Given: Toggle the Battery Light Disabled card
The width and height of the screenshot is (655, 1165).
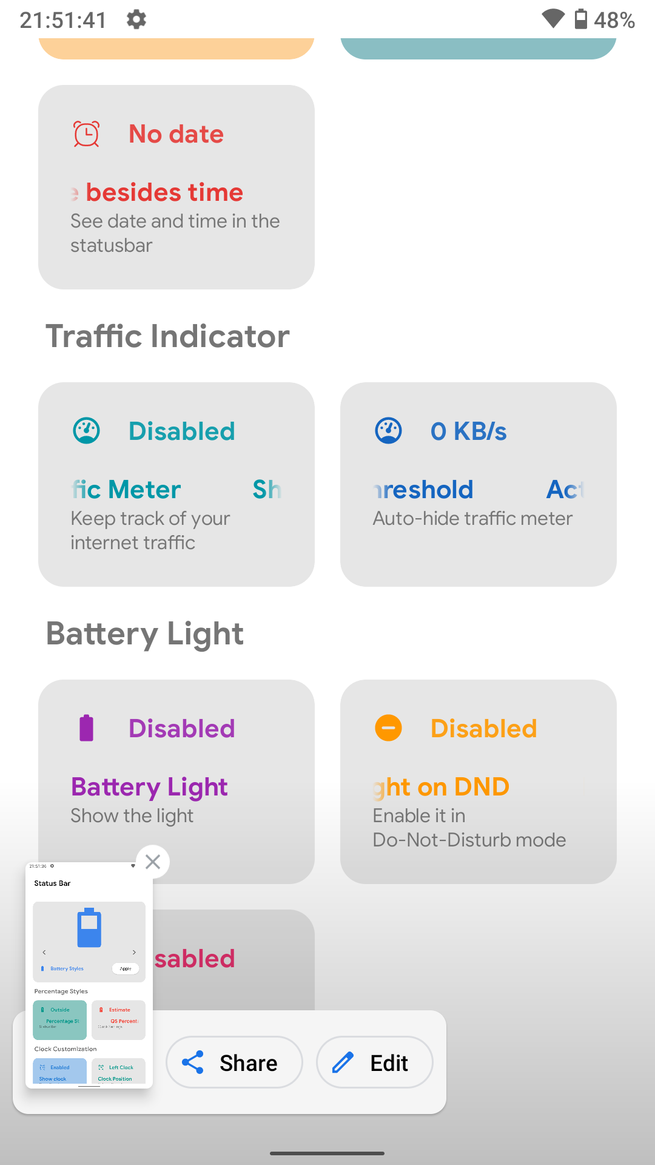Looking at the screenshot, I should point(176,782).
